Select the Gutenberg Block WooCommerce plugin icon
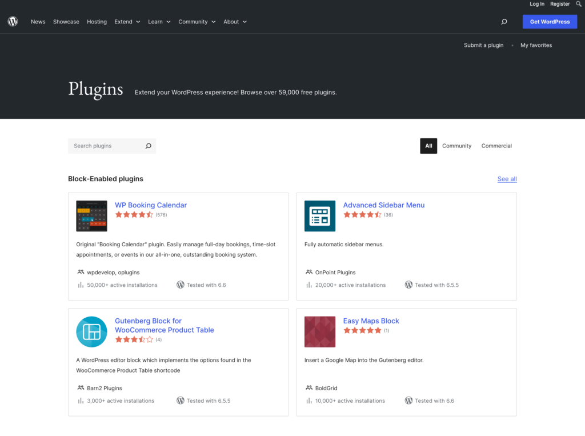This screenshot has width=585, height=436. [x=91, y=332]
